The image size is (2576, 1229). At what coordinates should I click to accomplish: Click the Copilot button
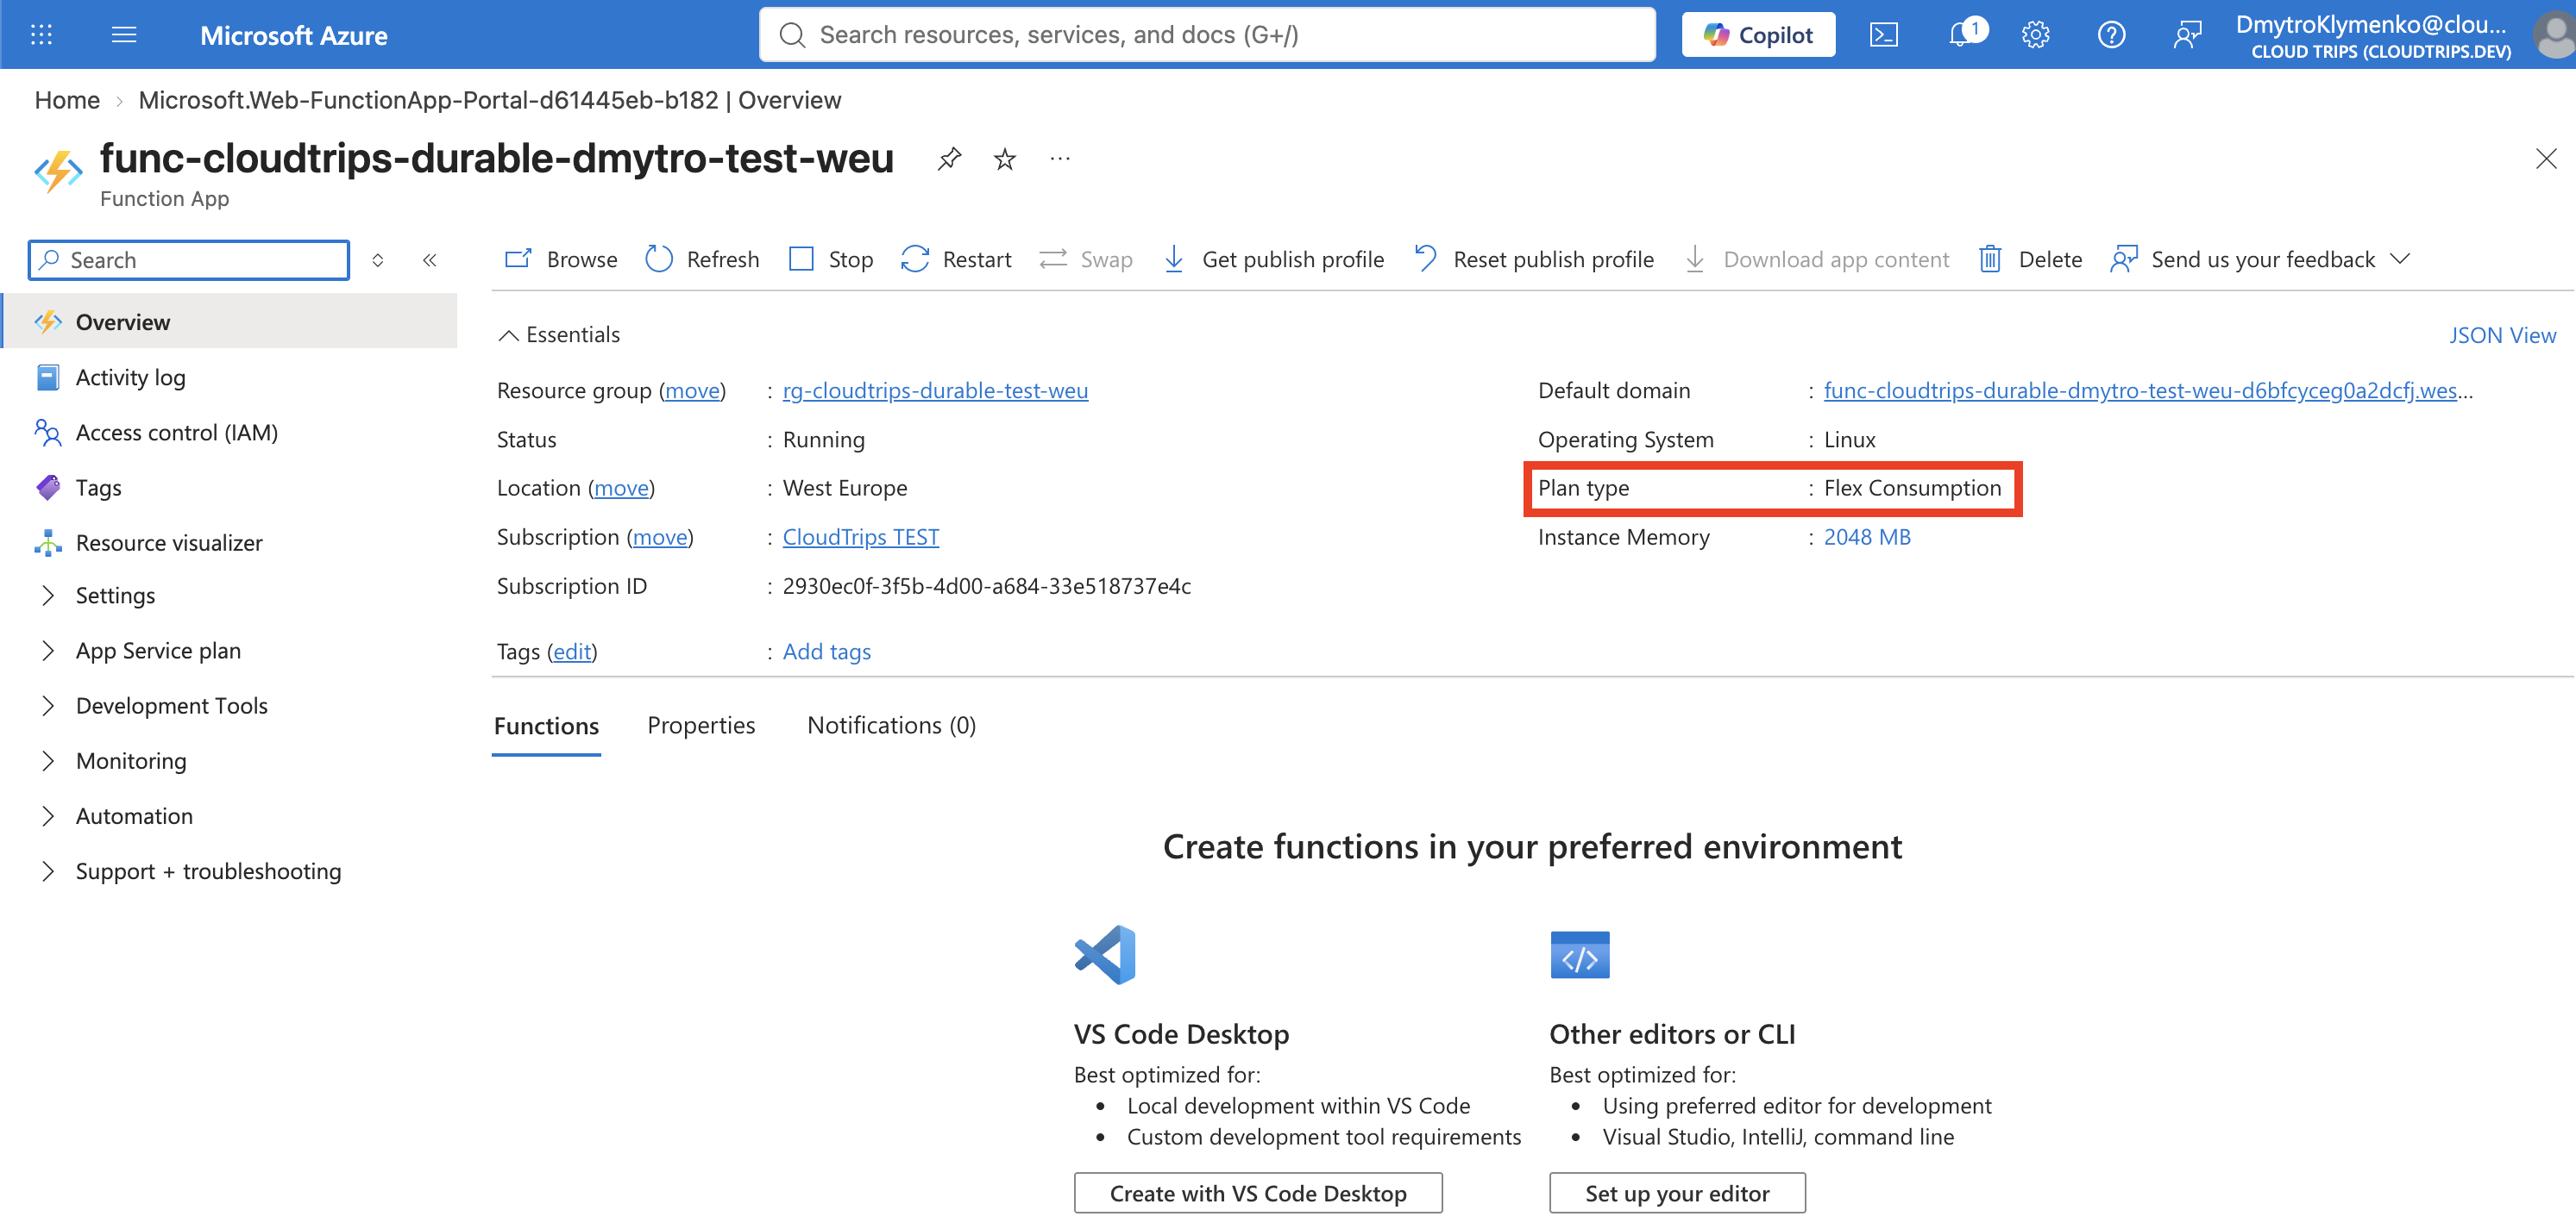pos(1758,35)
